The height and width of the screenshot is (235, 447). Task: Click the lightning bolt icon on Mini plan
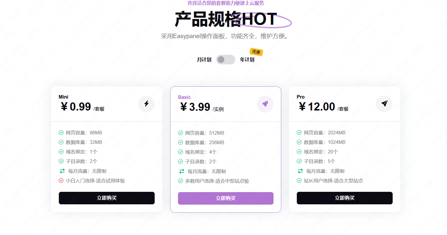click(x=146, y=104)
